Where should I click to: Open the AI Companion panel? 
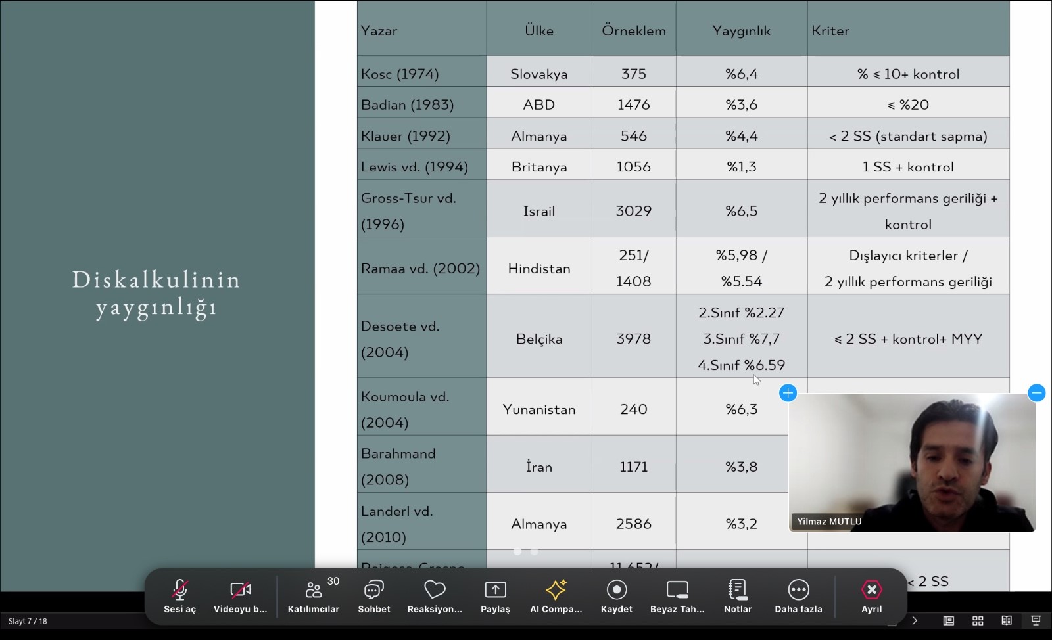(556, 597)
